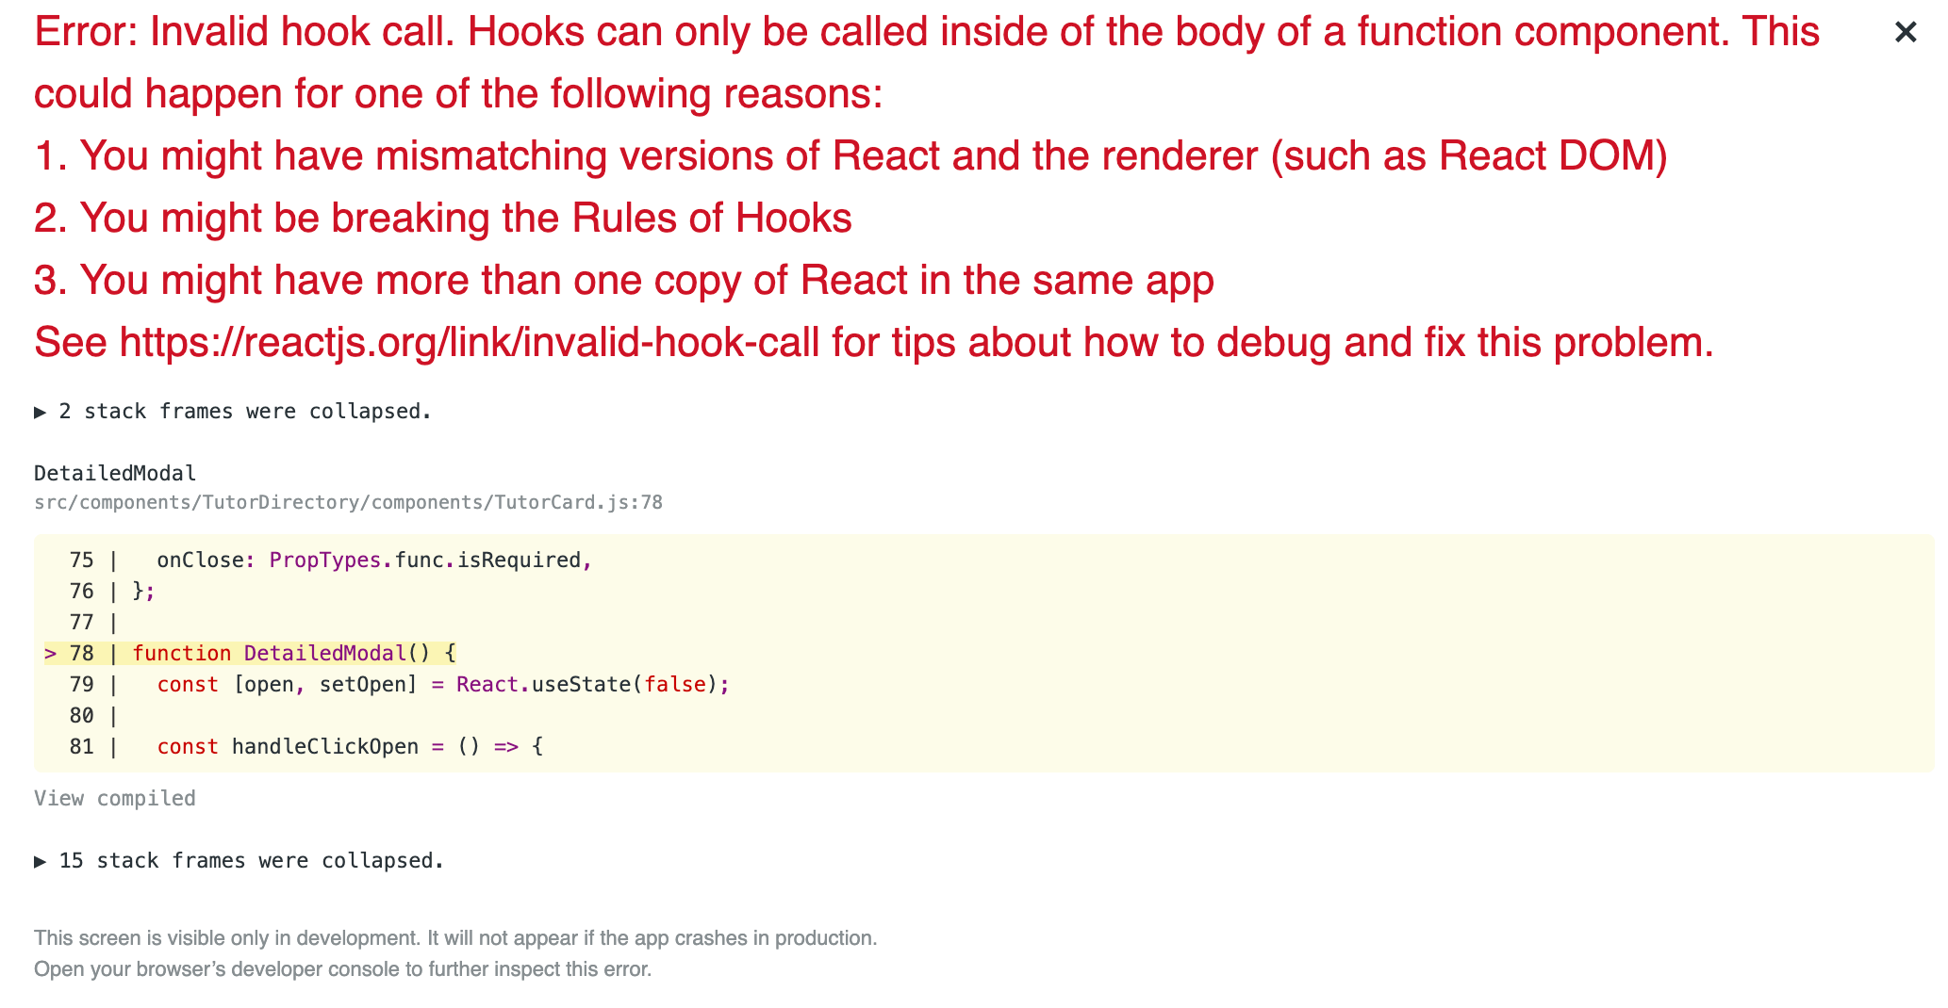Viewport: 1948px width, 1008px height.
Task: Click reason 3 about multiple React copies
Action: coord(622,279)
